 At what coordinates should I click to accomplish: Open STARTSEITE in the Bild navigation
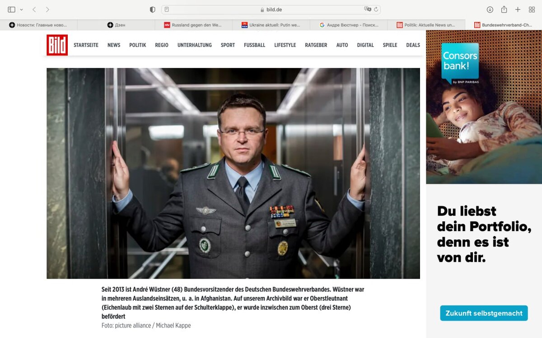click(x=86, y=45)
